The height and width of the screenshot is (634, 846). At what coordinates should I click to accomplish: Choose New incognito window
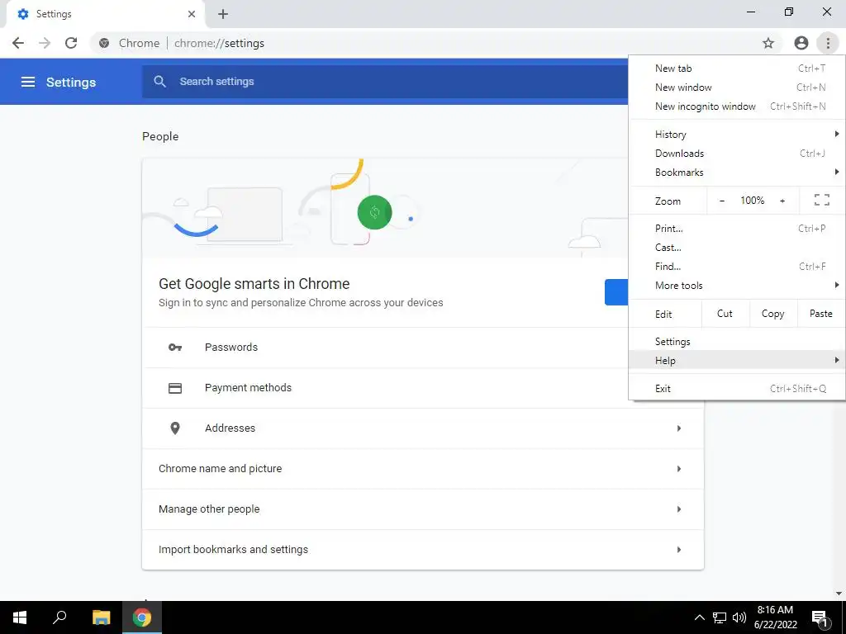click(737, 106)
